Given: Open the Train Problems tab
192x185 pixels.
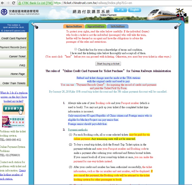Looking at the screenshot, I should (x=118, y=26).
